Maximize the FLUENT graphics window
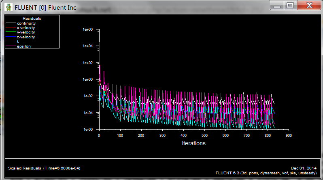The image size is (323, 180). point(290,5)
